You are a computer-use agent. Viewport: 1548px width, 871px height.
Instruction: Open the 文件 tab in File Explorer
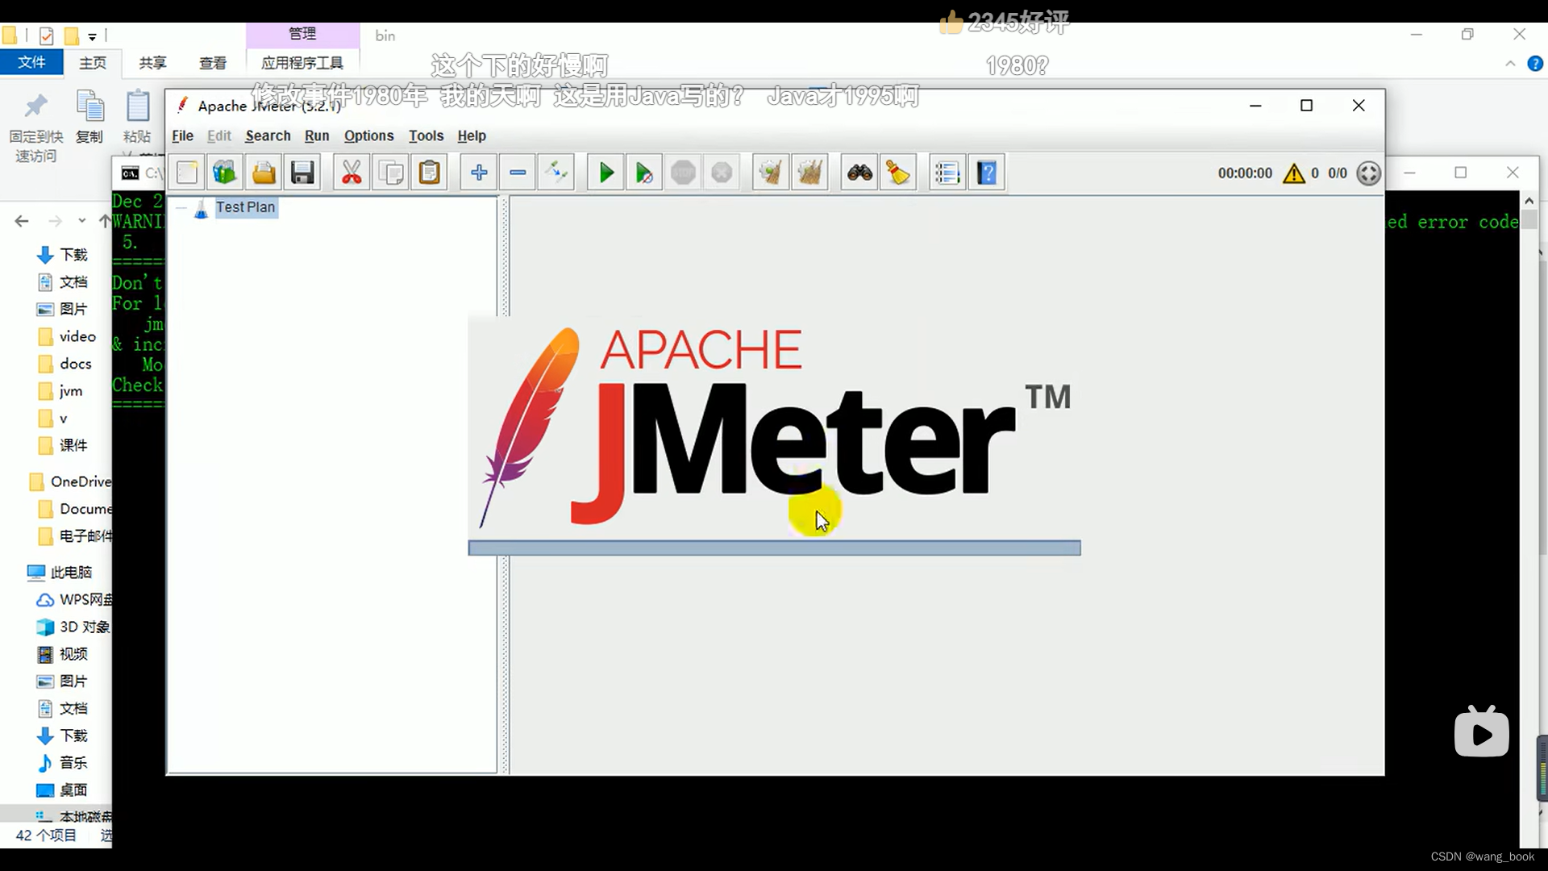point(31,62)
